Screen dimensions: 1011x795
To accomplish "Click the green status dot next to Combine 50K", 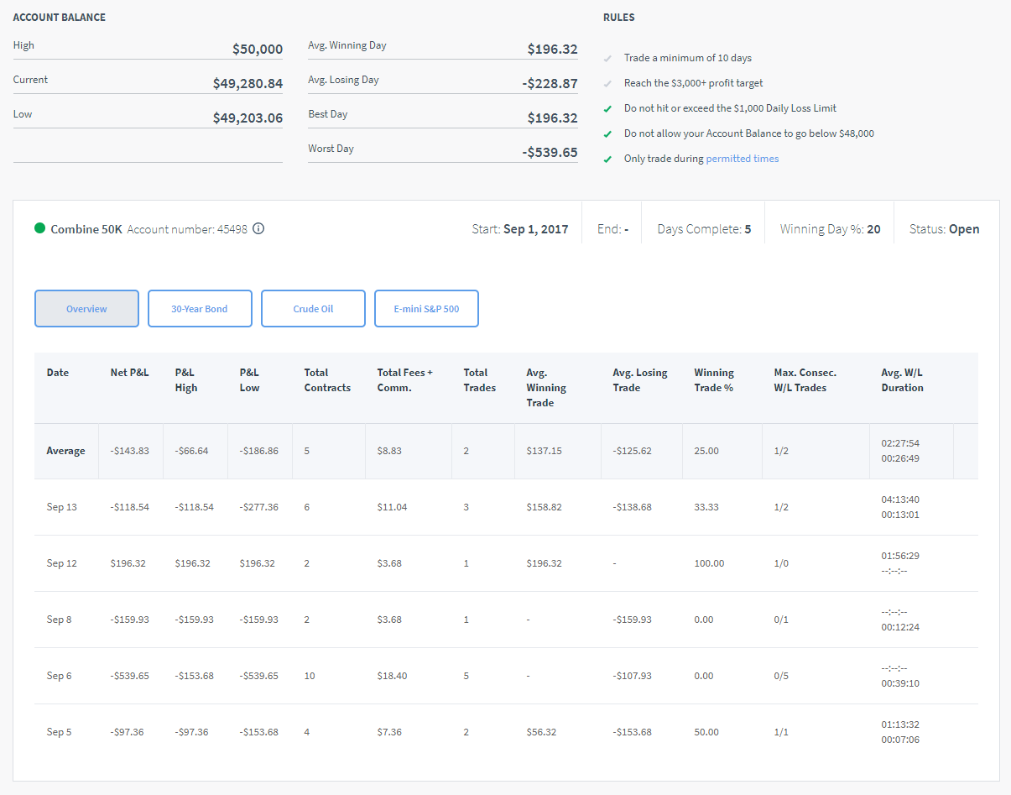I will click(x=39, y=228).
